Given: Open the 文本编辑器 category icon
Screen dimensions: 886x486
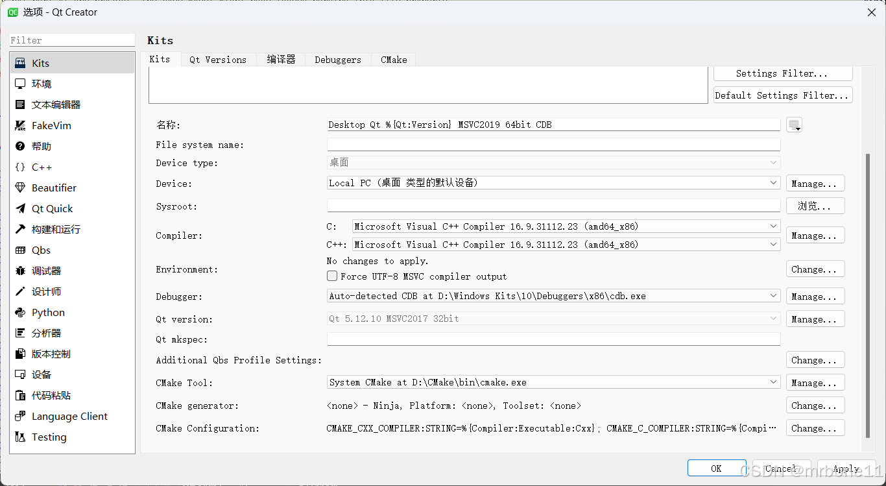Looking at the screenshot, I should [x=20, y=104].
